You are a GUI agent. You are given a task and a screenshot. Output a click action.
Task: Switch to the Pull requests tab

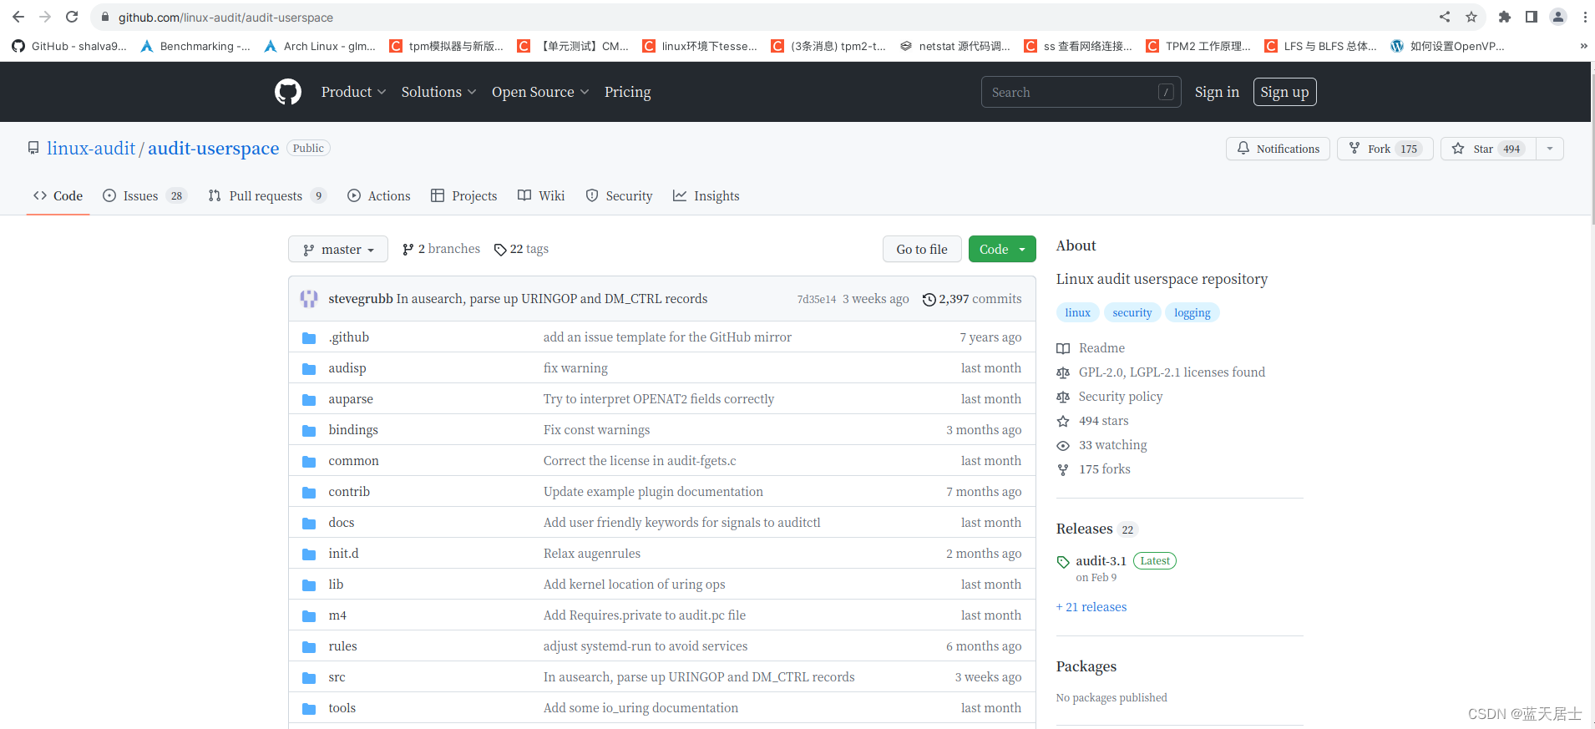tap(266, 195)
